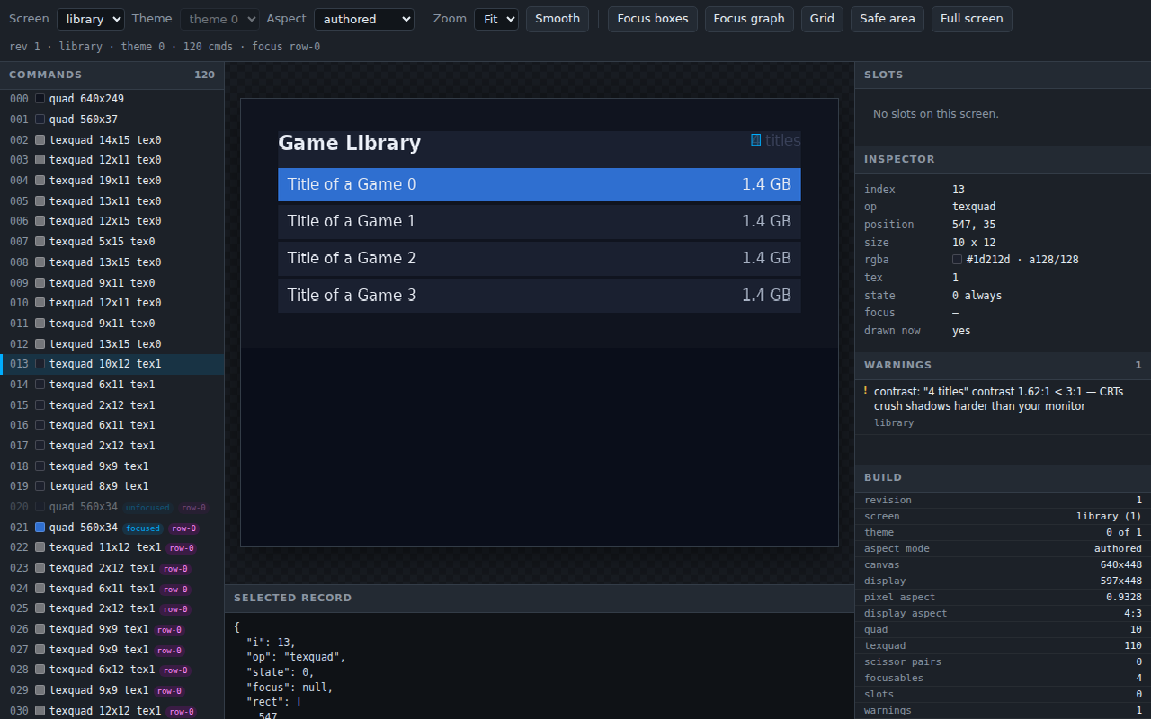The image size is (1151, 719).
Task: Open the Aspect dropdown showing authored
Action: pos(364,19)
